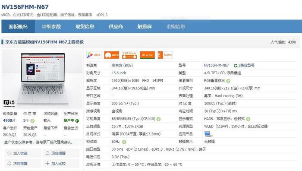Click the 300 cd/m² (Typ.) brightness value
Viewport: 302px width, 171px height.
coord(125,104)
